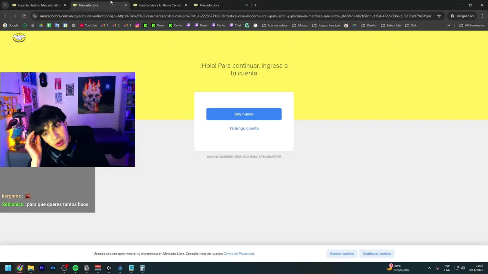Open the Google bookmark
Screen dimensions: 488x274
click(x=11, y=25)
